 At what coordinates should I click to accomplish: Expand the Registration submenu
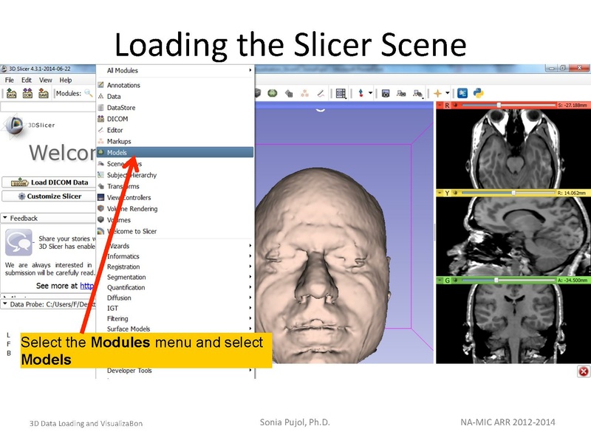(x=175, y=267)
